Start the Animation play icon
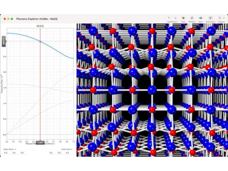228x171 pixels. tap(210, 18)
